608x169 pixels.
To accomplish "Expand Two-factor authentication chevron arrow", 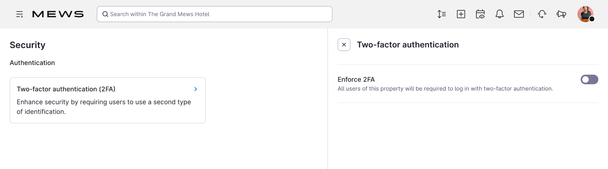I will point(195,89).
